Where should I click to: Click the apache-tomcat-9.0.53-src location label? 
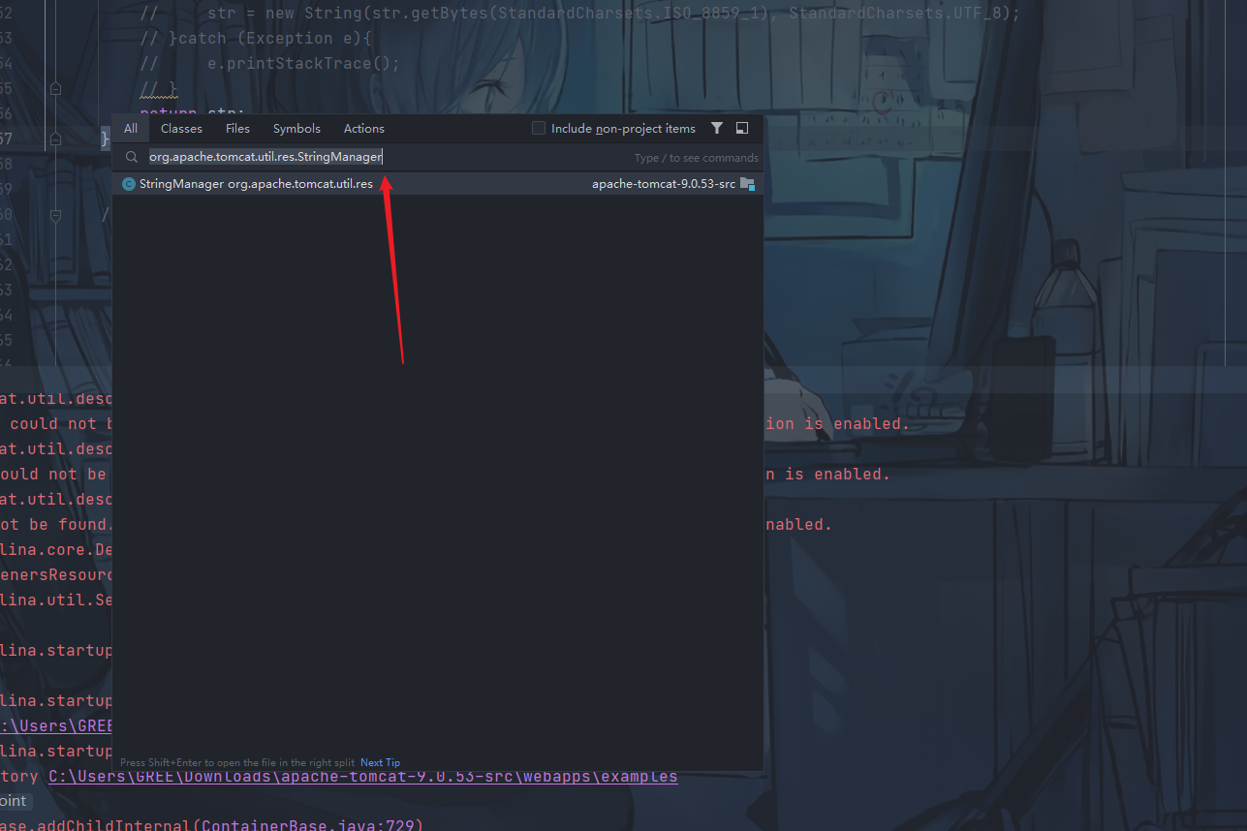(x=664, y=184)
